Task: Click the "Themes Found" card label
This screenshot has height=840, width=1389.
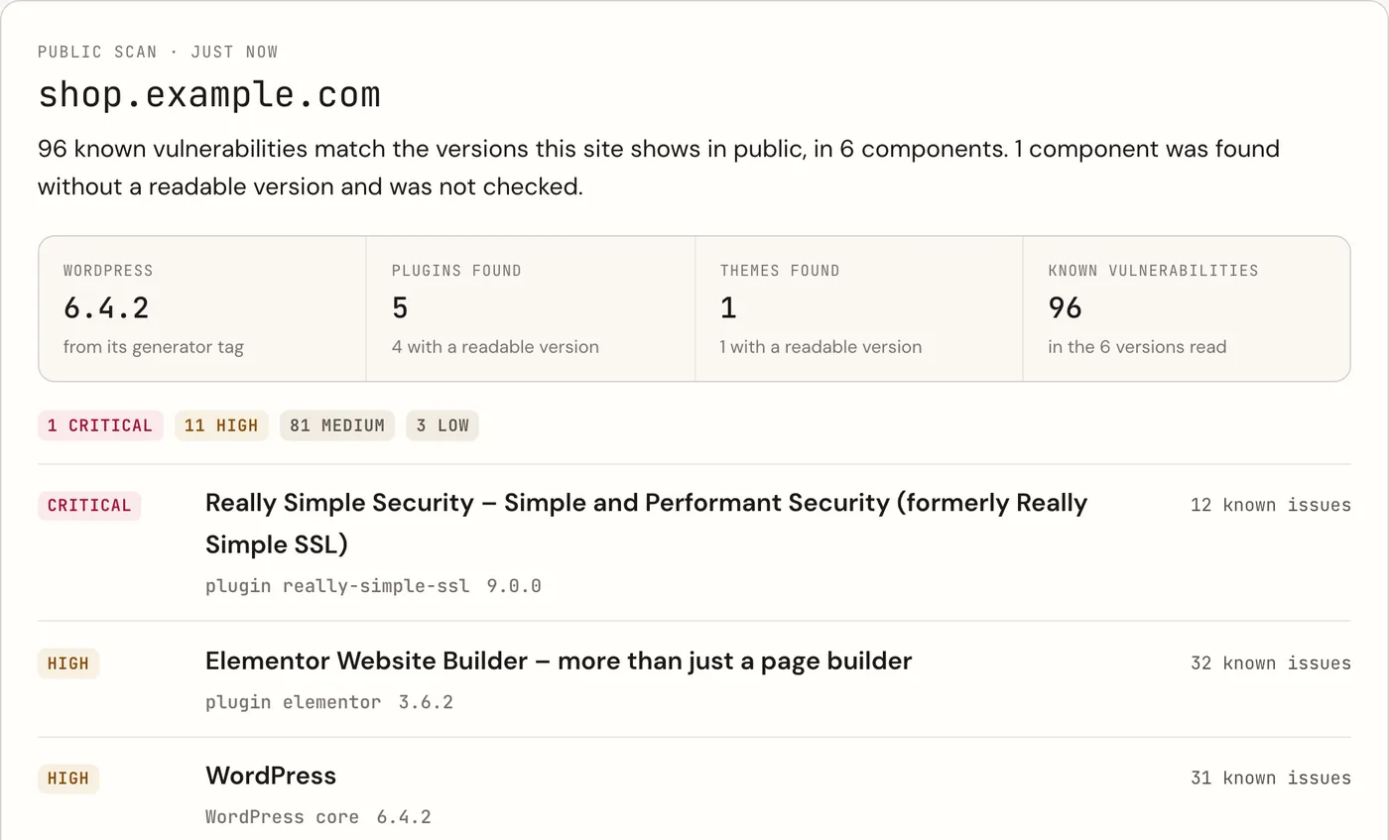Action: tap(780, 270)
